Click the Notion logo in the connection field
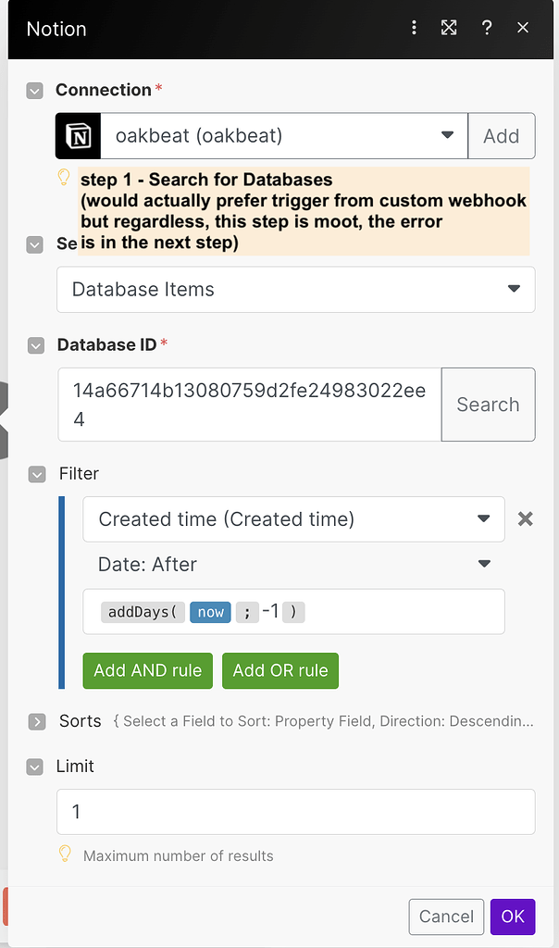 [78, 135]
